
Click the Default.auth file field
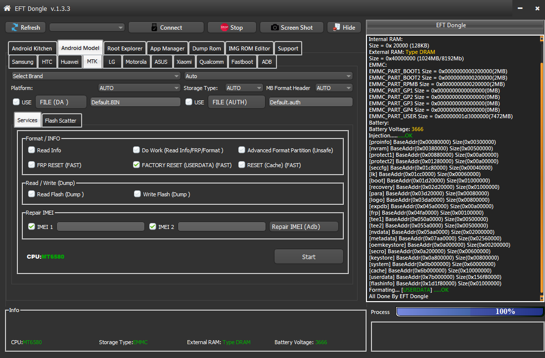coord(311,102)
